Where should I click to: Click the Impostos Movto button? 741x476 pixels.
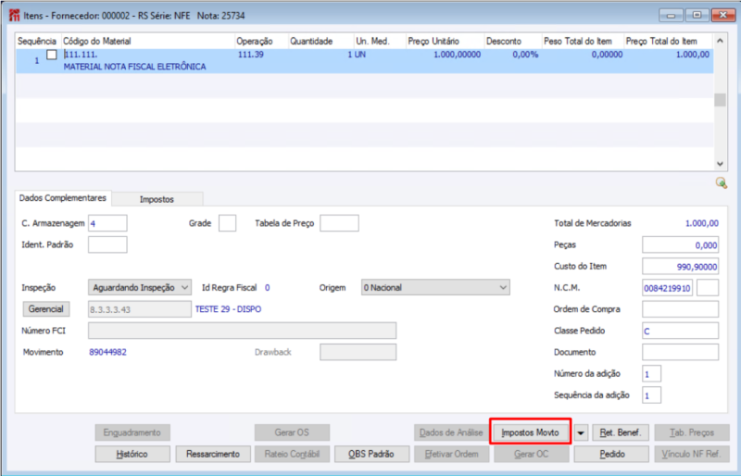click(x=530, y=432)
